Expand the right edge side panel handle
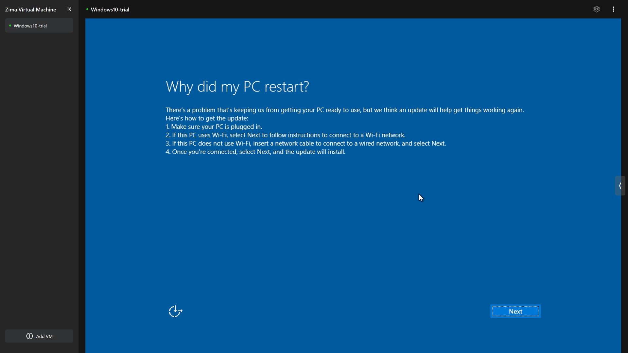Viewport: 628px width, 353px height. click(620, 186)
